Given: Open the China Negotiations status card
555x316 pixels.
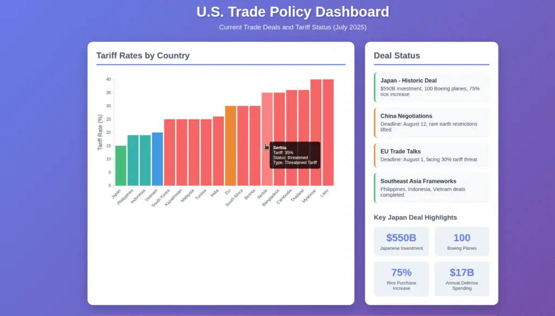Looking at the screenshot, I should tap(431, 122).
